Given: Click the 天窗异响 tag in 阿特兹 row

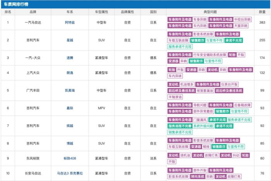Looking at the screenshot, I should [240, 26].
